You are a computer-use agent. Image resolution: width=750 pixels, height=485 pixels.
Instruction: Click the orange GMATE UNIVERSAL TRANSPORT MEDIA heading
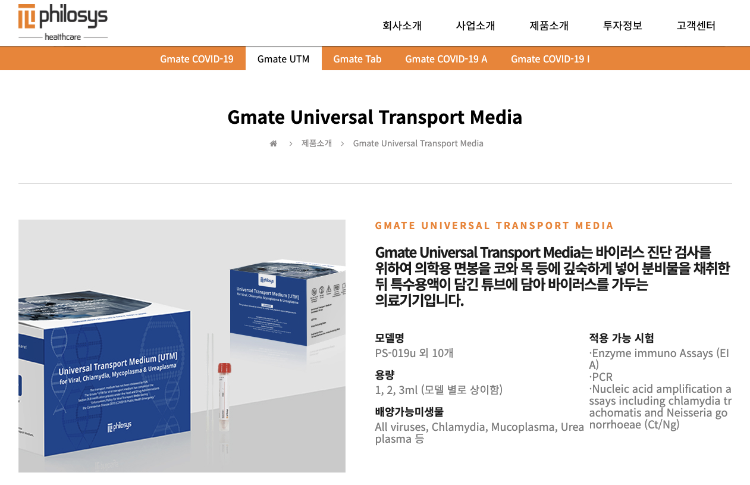coord(494,226)
